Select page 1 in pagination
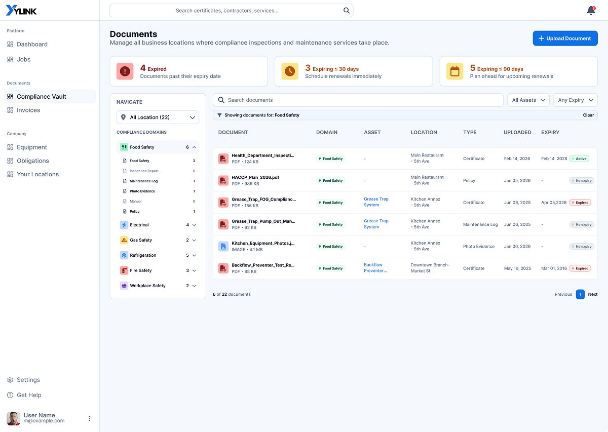Screen dimensions: 608x432 coord(580,294)
